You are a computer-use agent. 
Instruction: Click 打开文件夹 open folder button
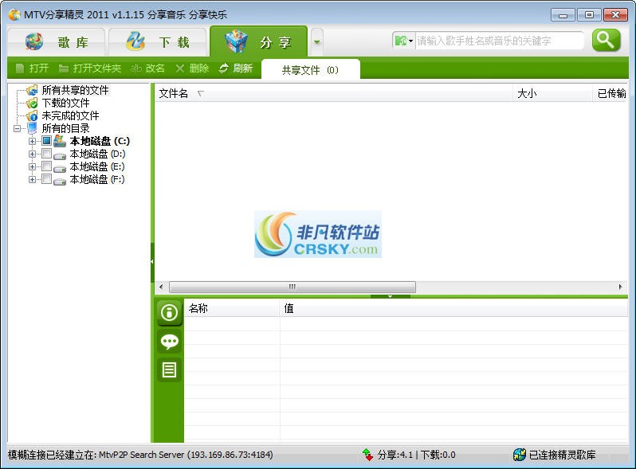point(89,68)
